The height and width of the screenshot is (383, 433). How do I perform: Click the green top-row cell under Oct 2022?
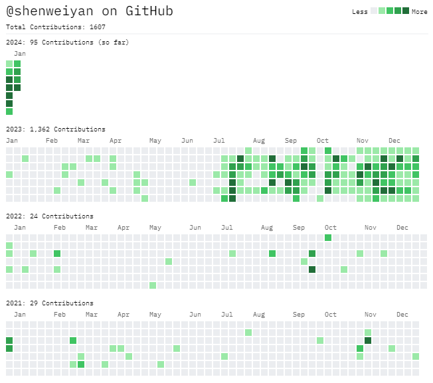328,238
